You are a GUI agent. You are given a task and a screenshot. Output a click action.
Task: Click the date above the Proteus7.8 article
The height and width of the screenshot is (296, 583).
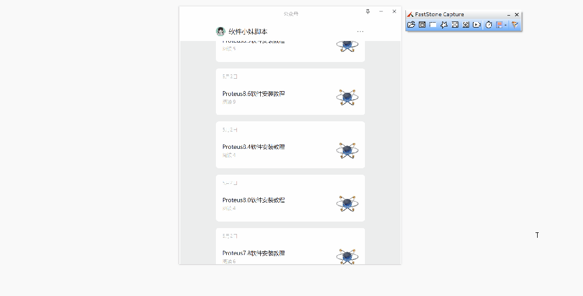pos(230,236)
